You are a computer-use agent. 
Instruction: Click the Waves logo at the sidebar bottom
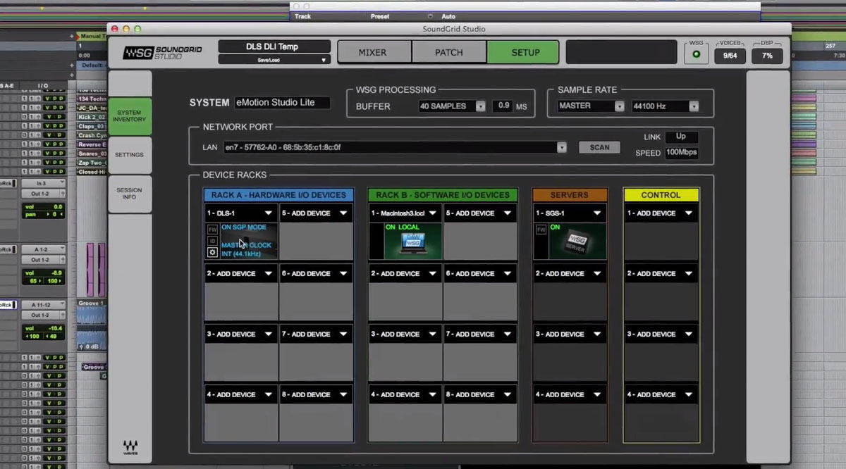[x=132, y=446]
